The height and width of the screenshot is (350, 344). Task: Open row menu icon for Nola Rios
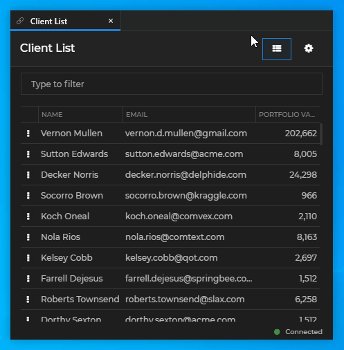[28, 237]
